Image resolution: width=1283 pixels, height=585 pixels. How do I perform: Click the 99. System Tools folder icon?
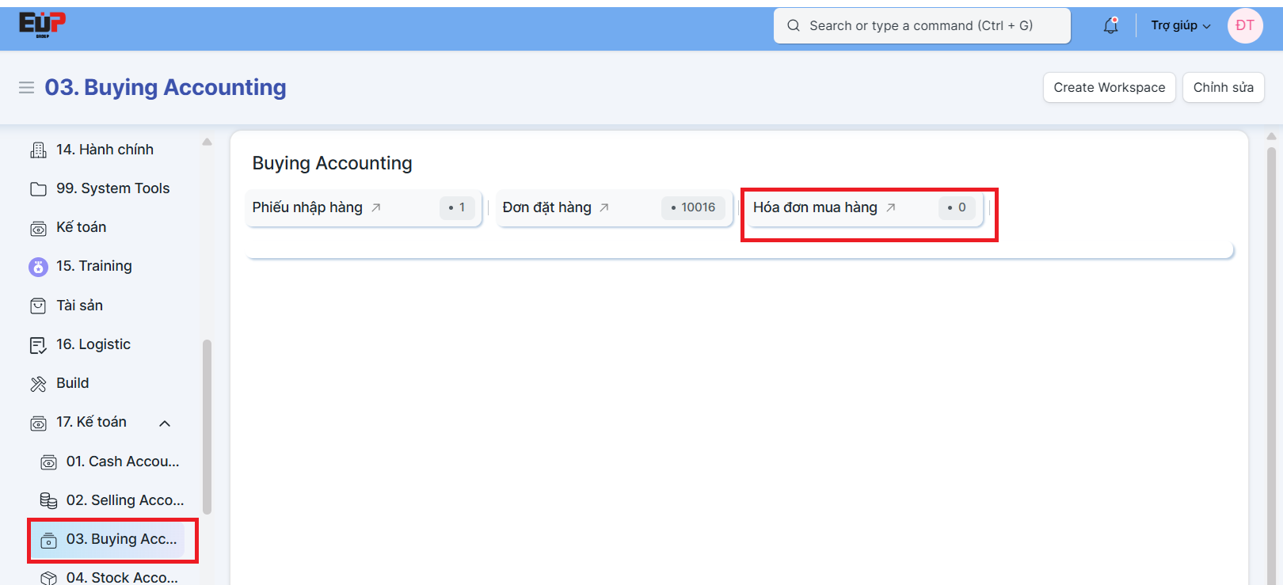coord(38,188)
